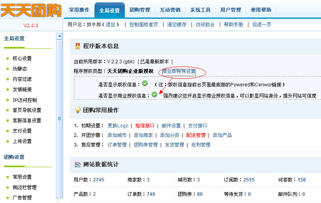This screenshot has height=203, width=321.
Task: Click the 退出 logout link
Action: [x=110, y=25]
